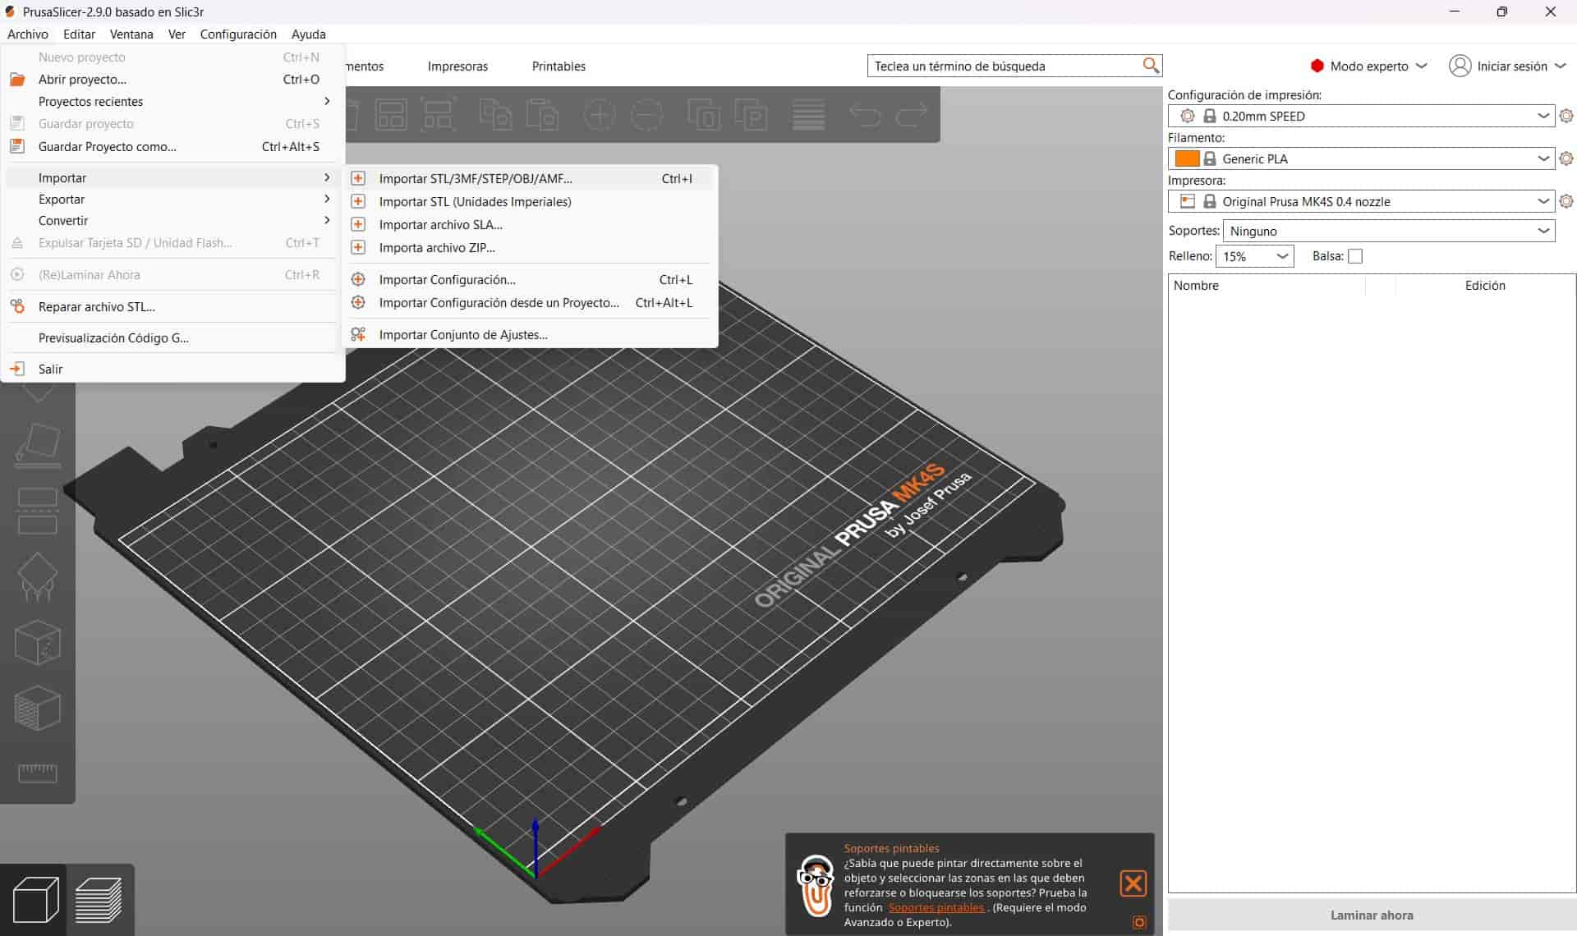The height and width of the screenshot is (936, 1577).
Task: Switch to the Impresoras tab
Action: (x=457, y=66)
